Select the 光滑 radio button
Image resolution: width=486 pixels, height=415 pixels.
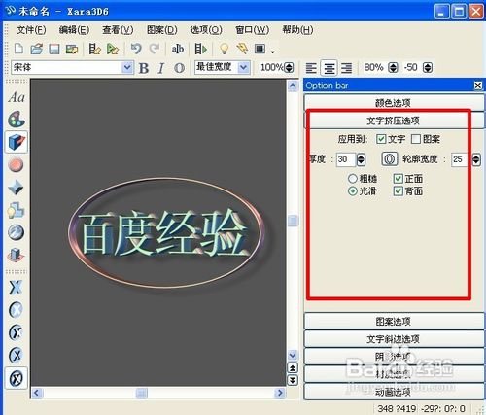click(x=353, y=191)
